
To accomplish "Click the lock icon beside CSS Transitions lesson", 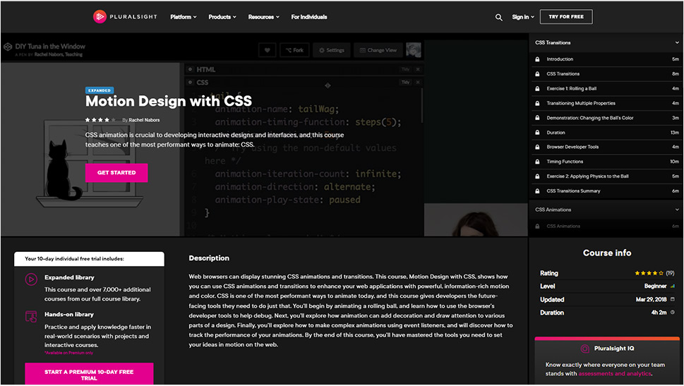I will tap(537, 74).
